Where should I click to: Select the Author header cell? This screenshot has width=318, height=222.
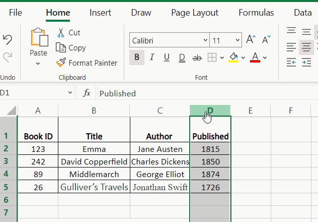click(160, 130)
